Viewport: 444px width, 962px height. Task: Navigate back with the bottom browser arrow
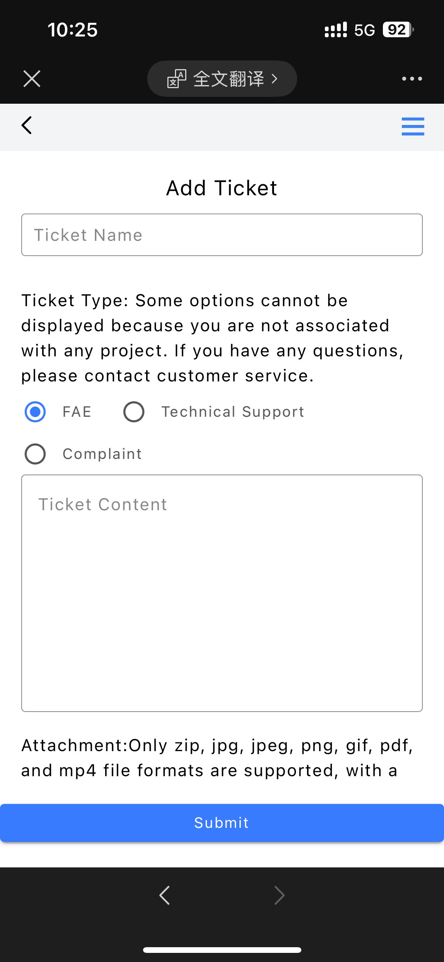point(165,895)
